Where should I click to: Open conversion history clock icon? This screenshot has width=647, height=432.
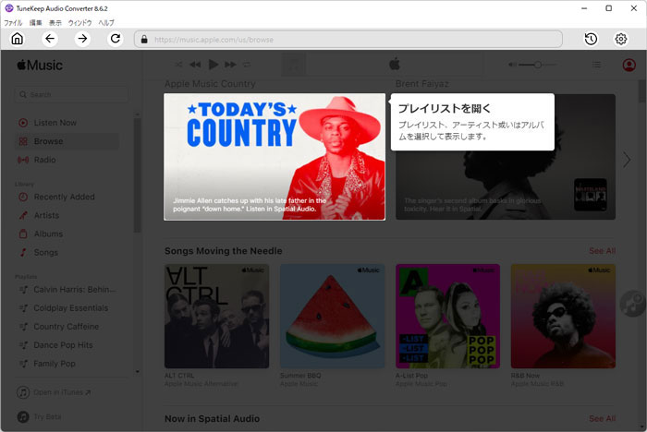591,39
